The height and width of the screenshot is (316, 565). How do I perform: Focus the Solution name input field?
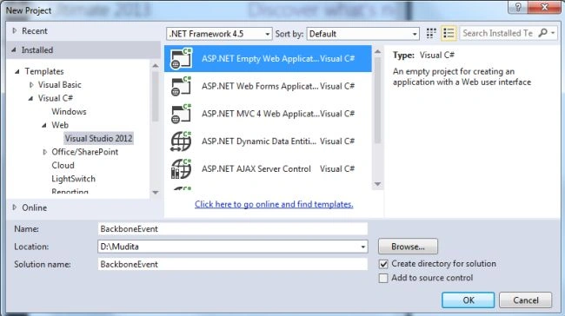[232, 265]
